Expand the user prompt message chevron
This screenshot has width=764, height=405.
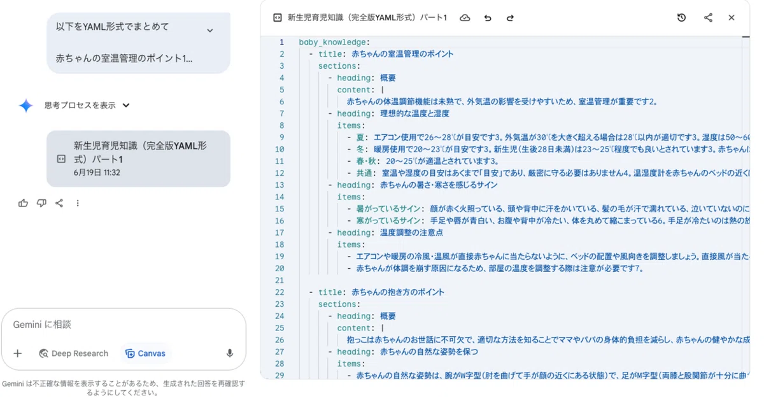click(x=210, y=31)
